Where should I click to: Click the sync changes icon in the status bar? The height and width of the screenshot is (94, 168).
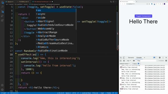[8, 93]
